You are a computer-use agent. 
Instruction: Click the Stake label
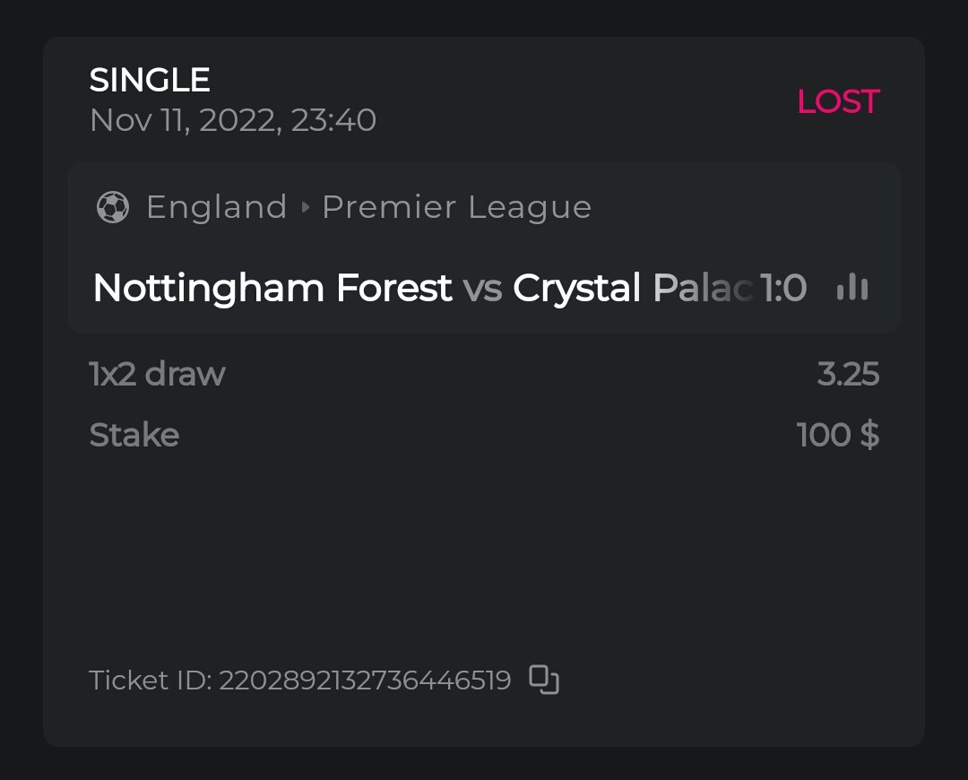click(134, 435)
